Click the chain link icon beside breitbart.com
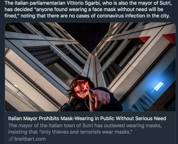178x144 pixels. (x=11, y=139)
